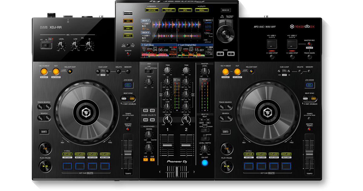
Task: Click right deck SEARCH fast-forward button
Action: tap(229, 118)
